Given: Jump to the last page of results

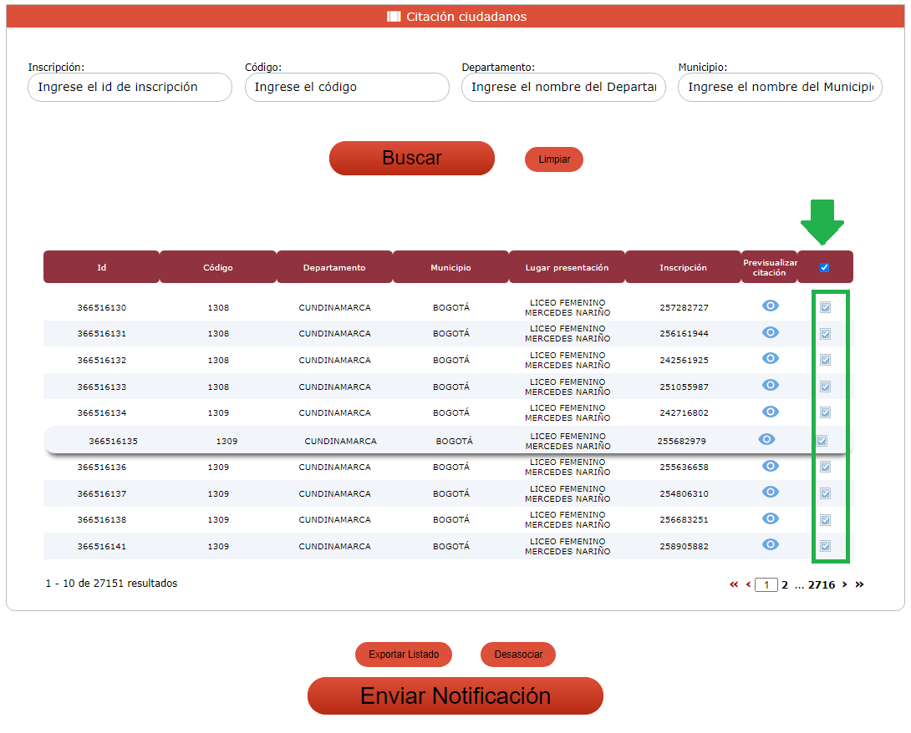Looking at the screenshot, I should point(859,585).
